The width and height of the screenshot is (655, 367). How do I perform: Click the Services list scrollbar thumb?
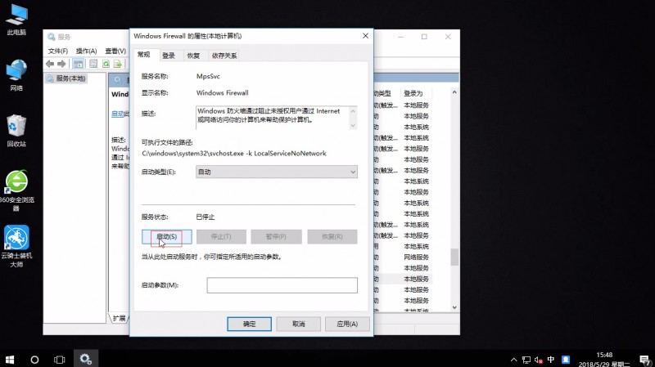click(x=454, y=257)
